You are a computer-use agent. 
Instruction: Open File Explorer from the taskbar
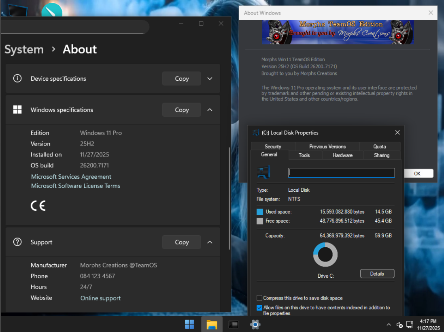(x=212, y=324)
